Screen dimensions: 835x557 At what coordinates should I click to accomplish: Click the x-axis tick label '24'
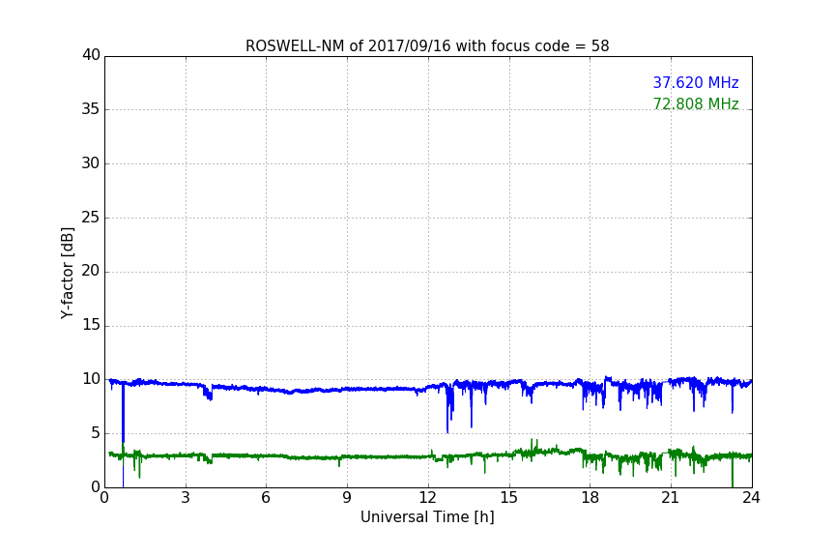[751, 498]
